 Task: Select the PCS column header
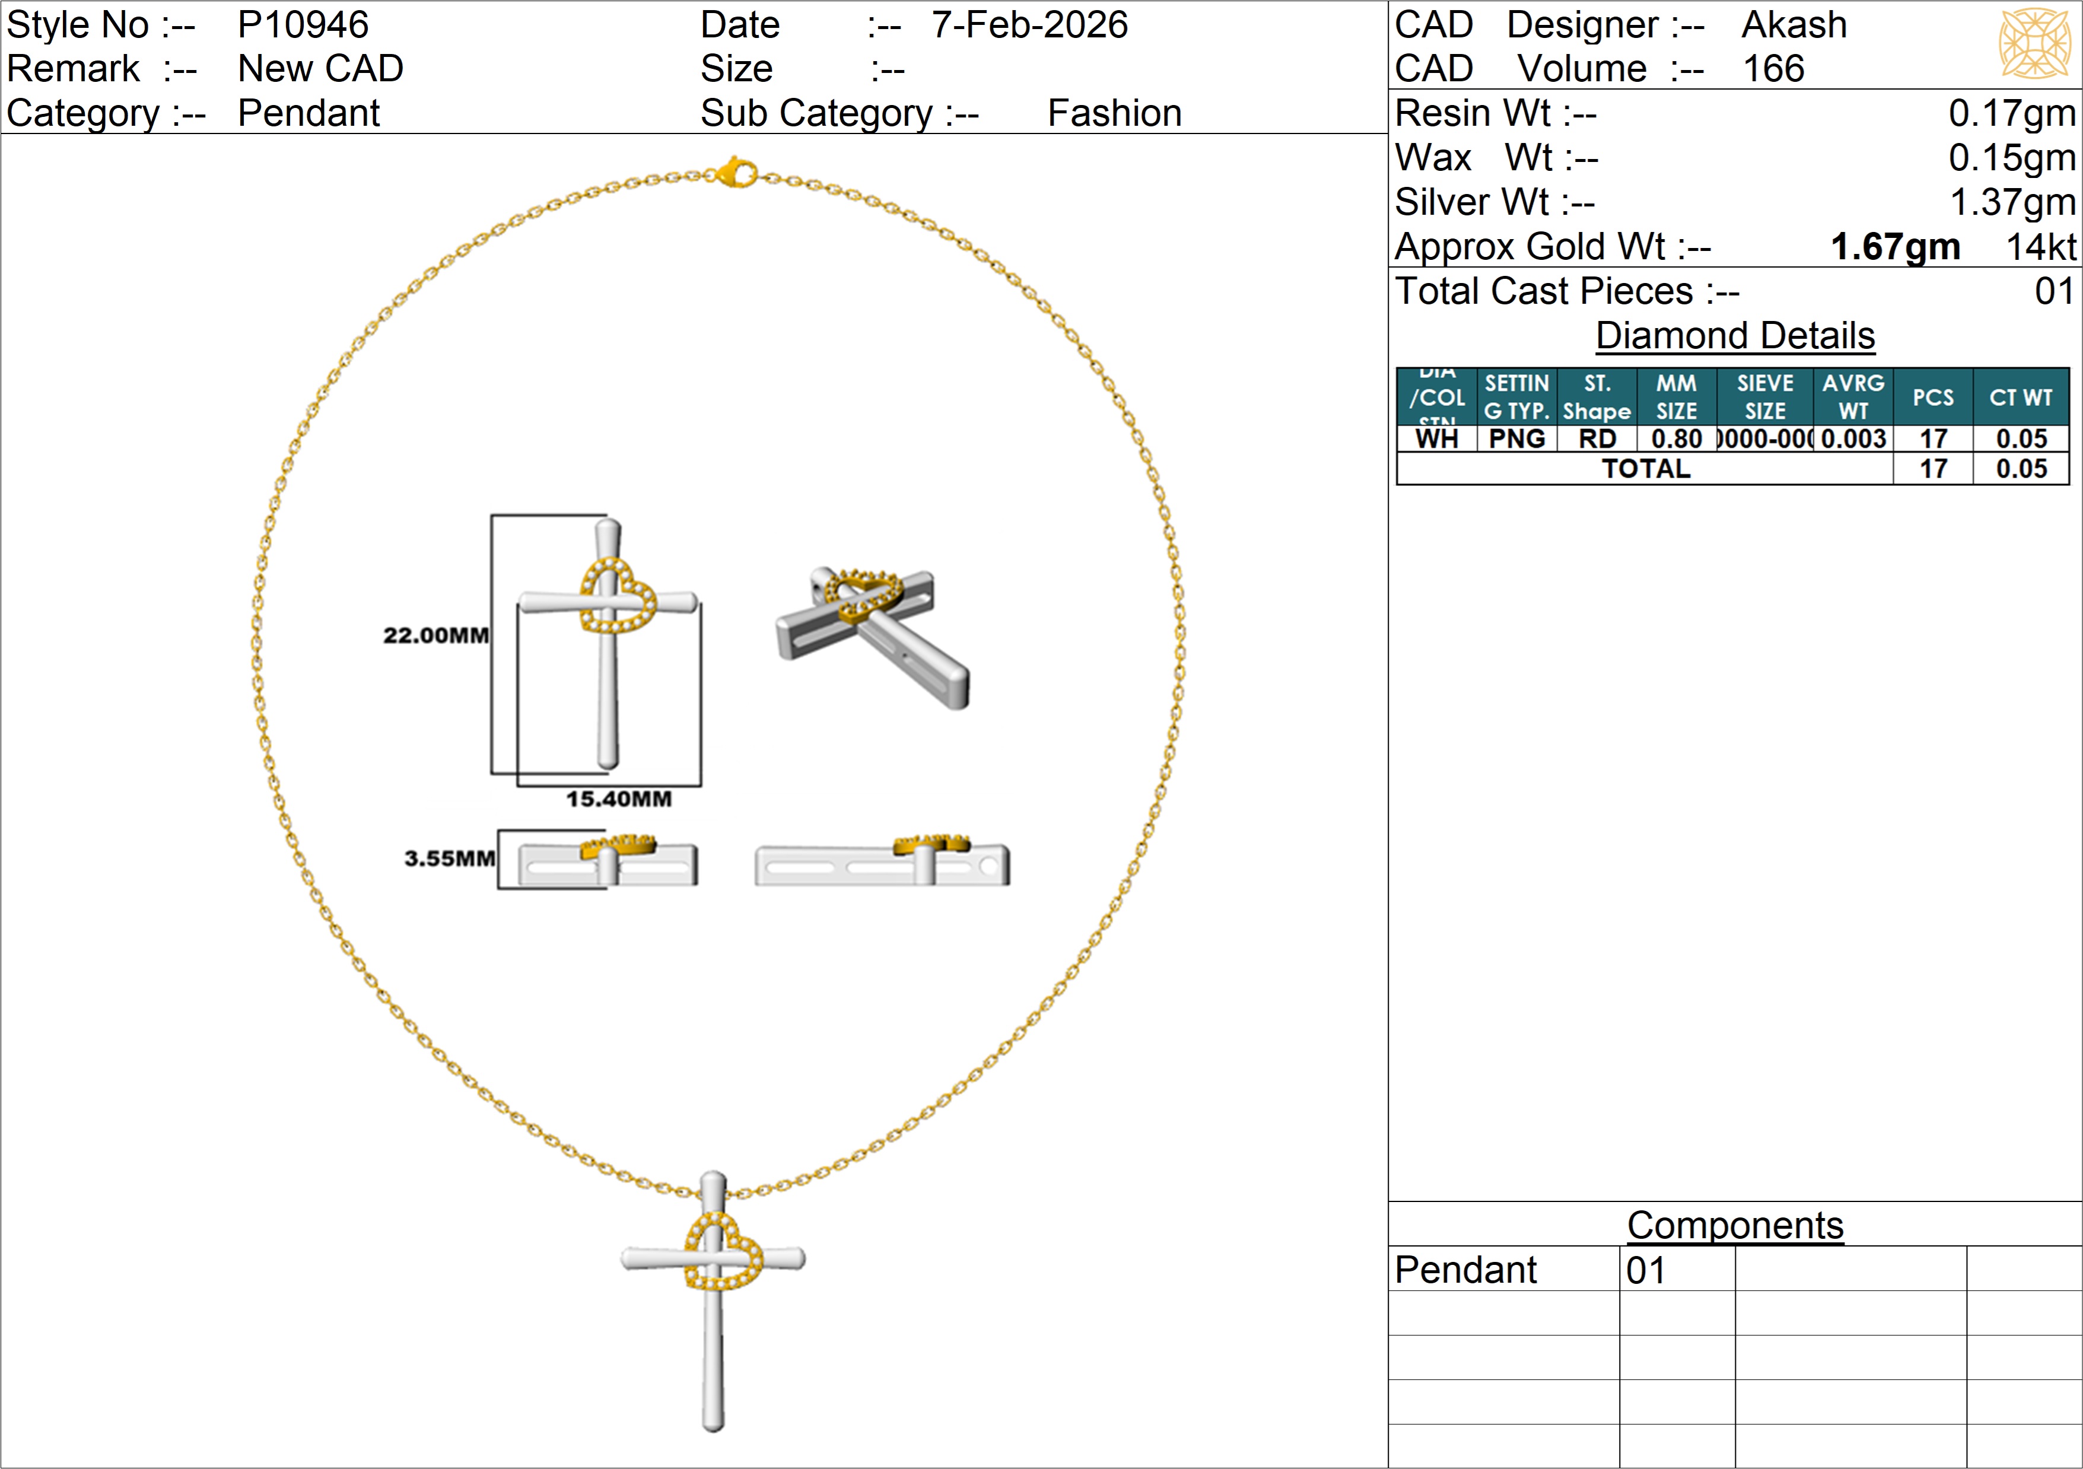pyautogui.click(x=1932, y=398)
